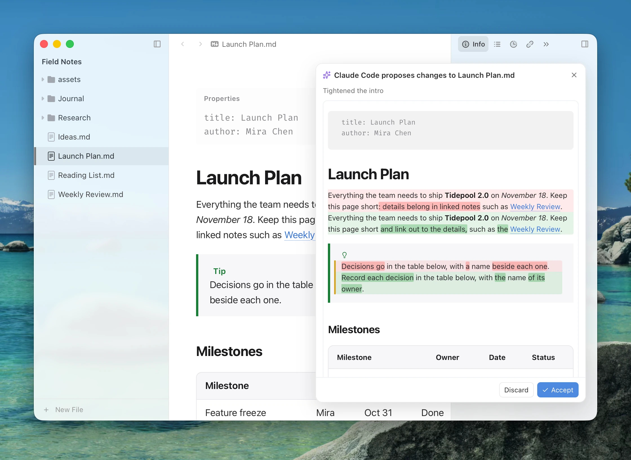Click the Date column header in diff table
This screenshot has width=631, height=460.
click(497, 357)
